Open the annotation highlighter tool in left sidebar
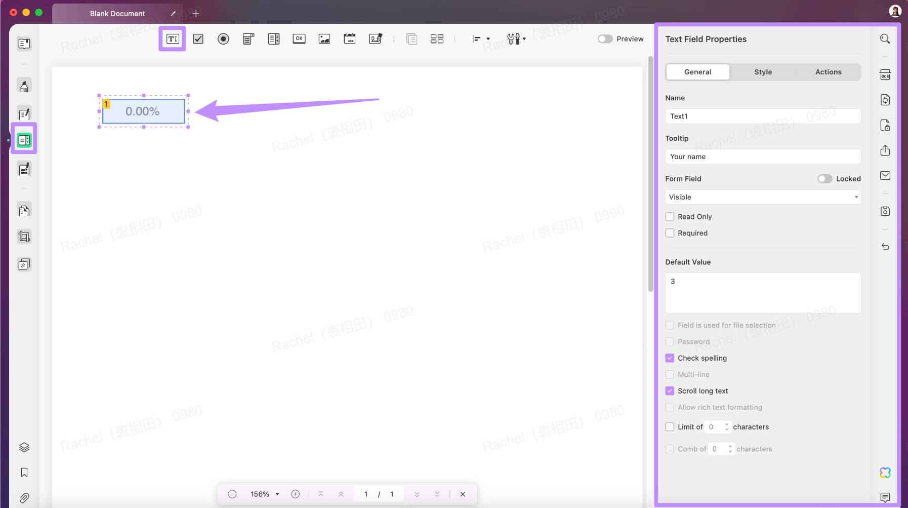Screen dimensions: 908x508 tap(23, 85)
